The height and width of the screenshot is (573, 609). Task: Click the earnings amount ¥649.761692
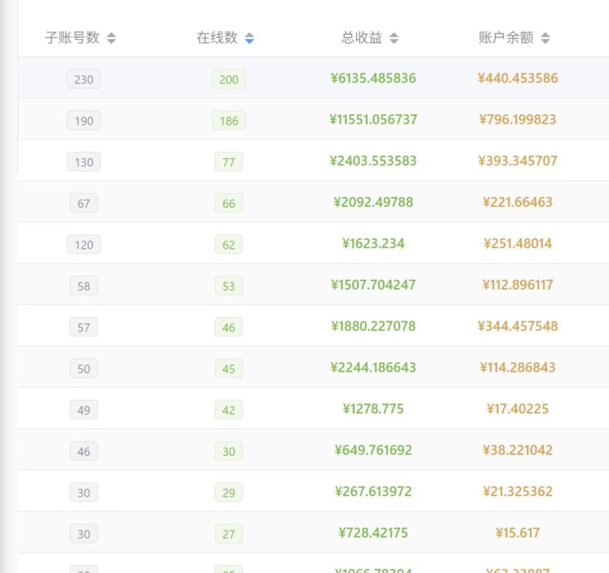tap(373, 450)
